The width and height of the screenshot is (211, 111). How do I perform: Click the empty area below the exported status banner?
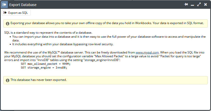click(105, 97)
